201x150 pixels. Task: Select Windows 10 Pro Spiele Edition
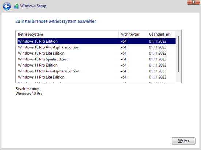pyautogui.click(x=96, y=59)
